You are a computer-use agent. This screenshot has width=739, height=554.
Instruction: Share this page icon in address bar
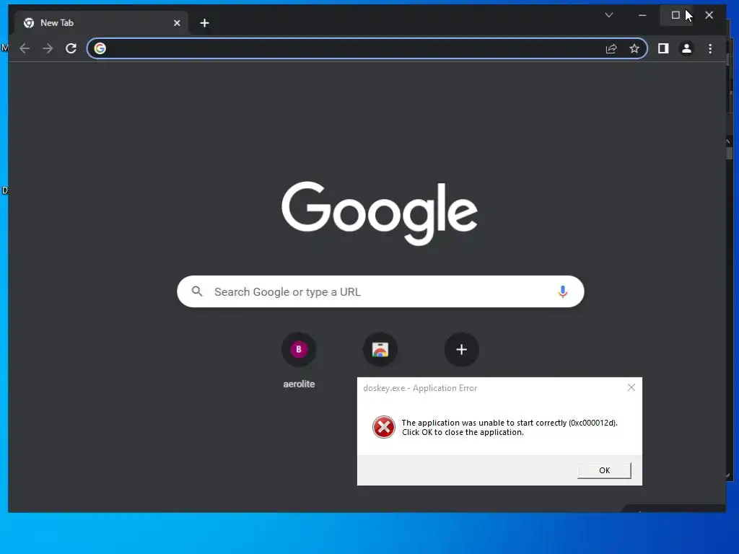pyautogui.click(x=611, y=48)
